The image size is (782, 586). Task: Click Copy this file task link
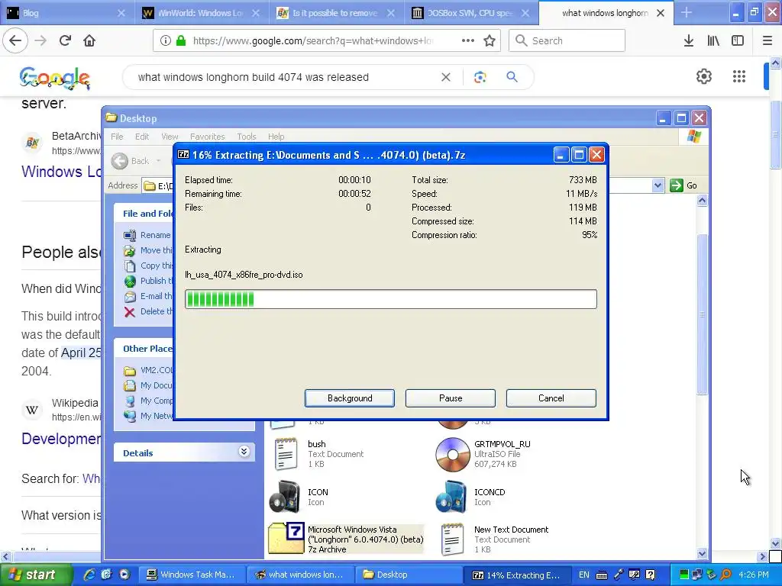[157, 266]
